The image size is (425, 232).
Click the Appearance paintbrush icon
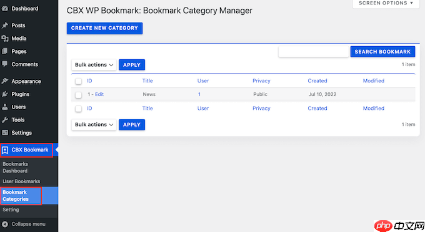pos(4,81)
